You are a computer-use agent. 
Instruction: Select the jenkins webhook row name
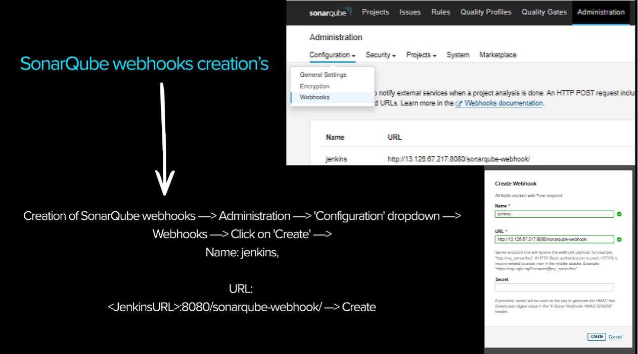click(x=337, y=159)
